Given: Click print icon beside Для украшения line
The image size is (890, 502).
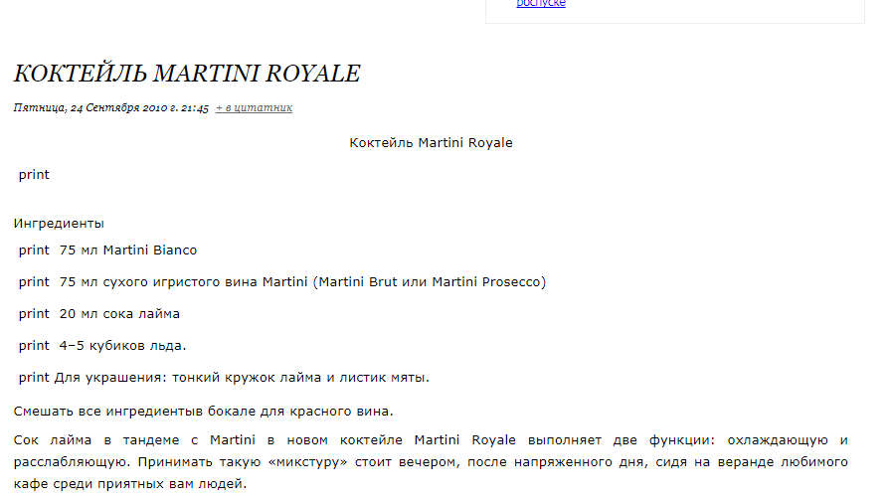Looking at the screenshot, I should (34, 378).
